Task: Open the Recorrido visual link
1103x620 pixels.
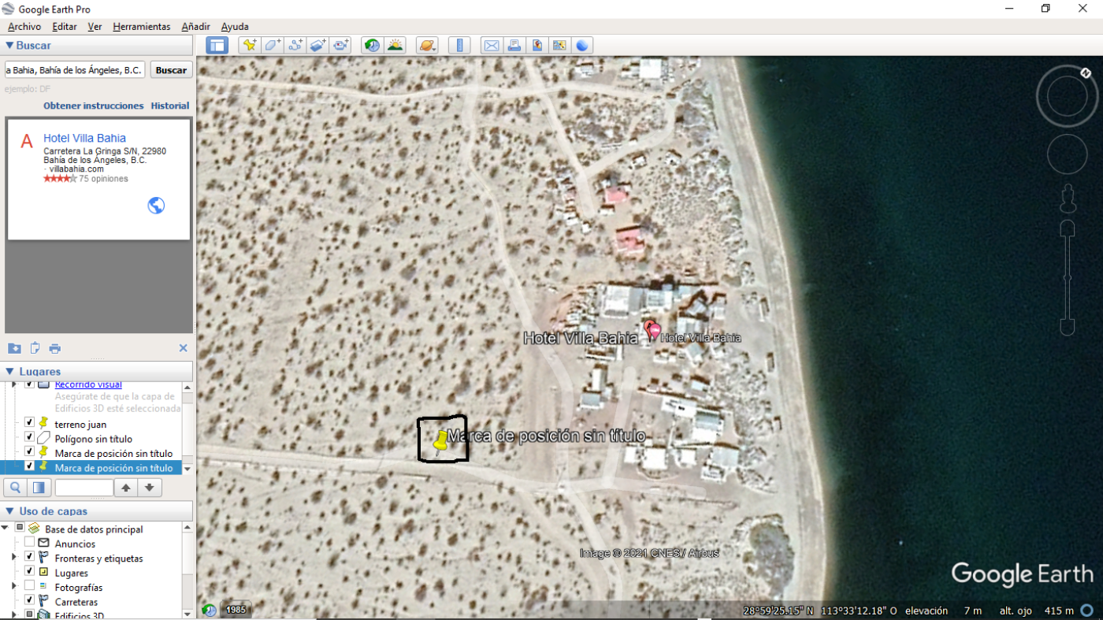Action: pos(88,384)
